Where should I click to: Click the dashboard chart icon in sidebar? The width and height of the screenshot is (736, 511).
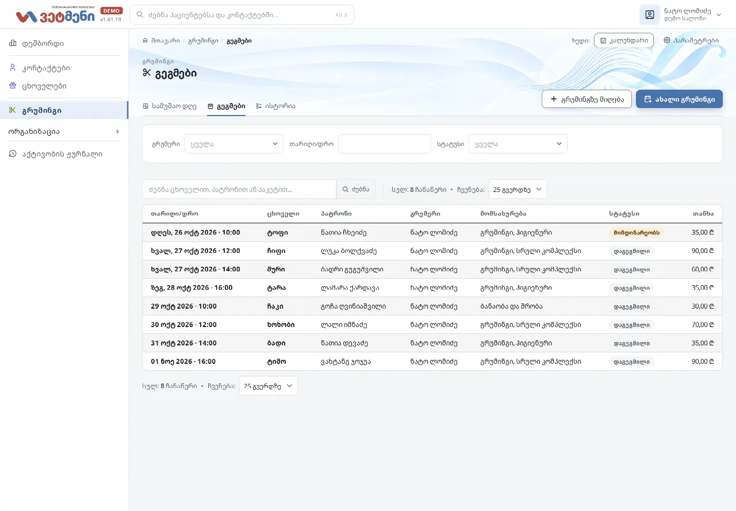click(x=13, y=43)
